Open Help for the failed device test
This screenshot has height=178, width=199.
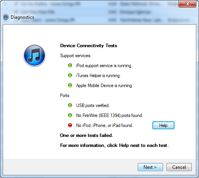pyautogui.click(x=163, y=125)
